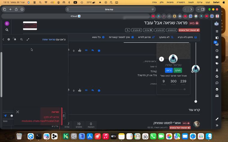The height and width of the screenshot is (142, 228).
Task: Click the '2 כותבים' stats badge
Action: coord(160,30)
